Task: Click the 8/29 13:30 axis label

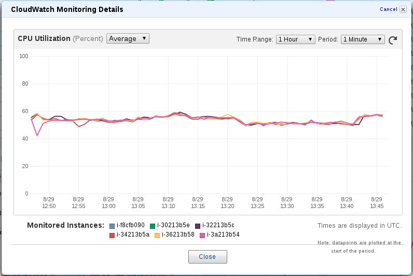Action: click(x=287, y=202)
